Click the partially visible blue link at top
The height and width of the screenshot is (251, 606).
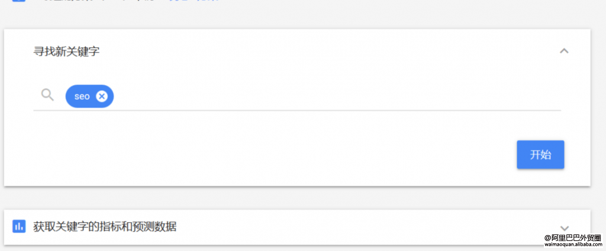[x=194, y=1]
